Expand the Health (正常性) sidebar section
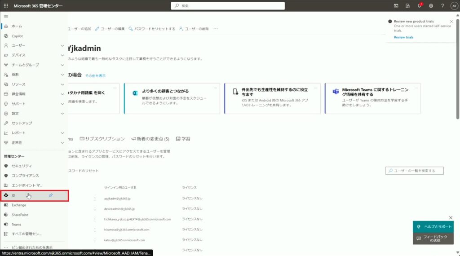Viewport: 460px width, 256px height. coord(62,143)
